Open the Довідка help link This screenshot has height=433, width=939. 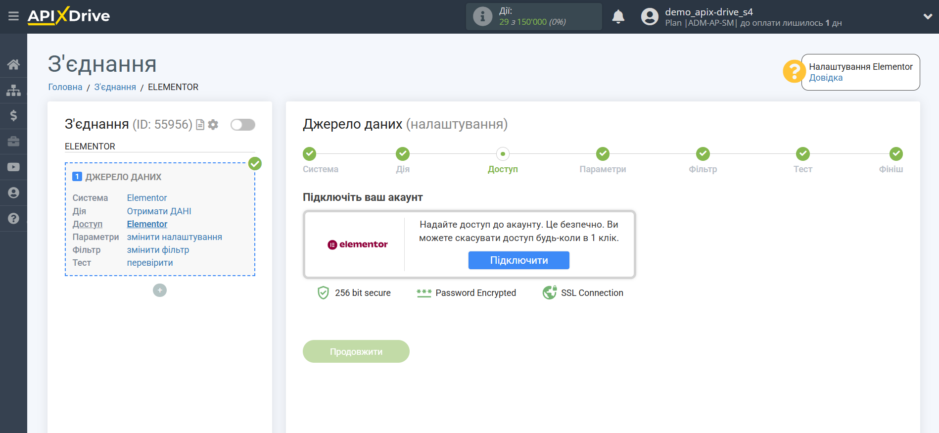click(x=826, y=78)
